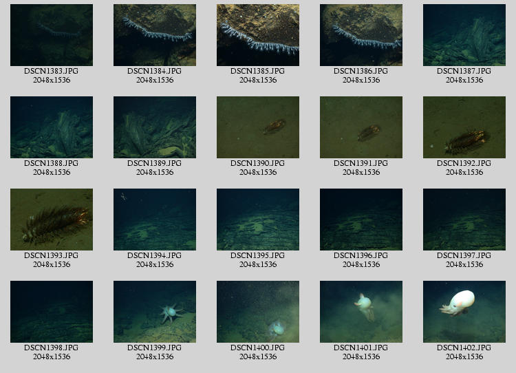Click the file name DSCN1402.JPG

pyautogui.click(x=464, y=348)
